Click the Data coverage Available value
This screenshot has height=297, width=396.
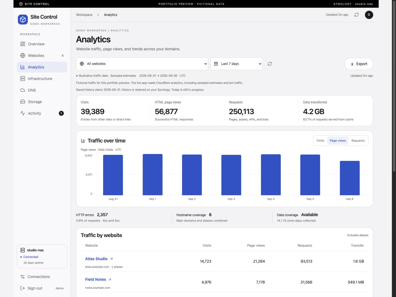pyautogui.click(x=310, y=215)
